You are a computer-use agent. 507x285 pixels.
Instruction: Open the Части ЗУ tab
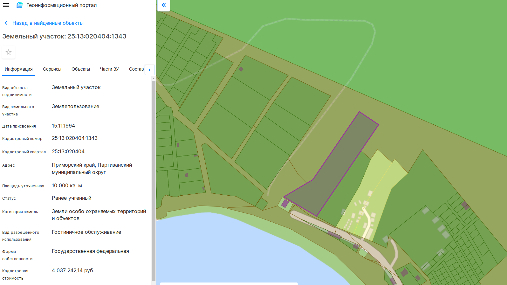tap(109, 69)
